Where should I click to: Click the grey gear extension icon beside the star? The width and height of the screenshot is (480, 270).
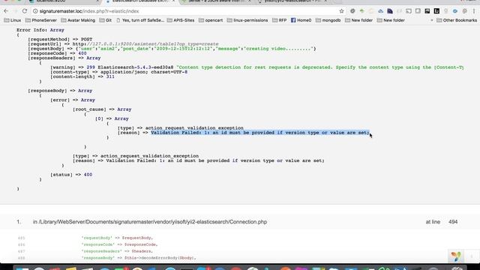click(x=352, y=11)
